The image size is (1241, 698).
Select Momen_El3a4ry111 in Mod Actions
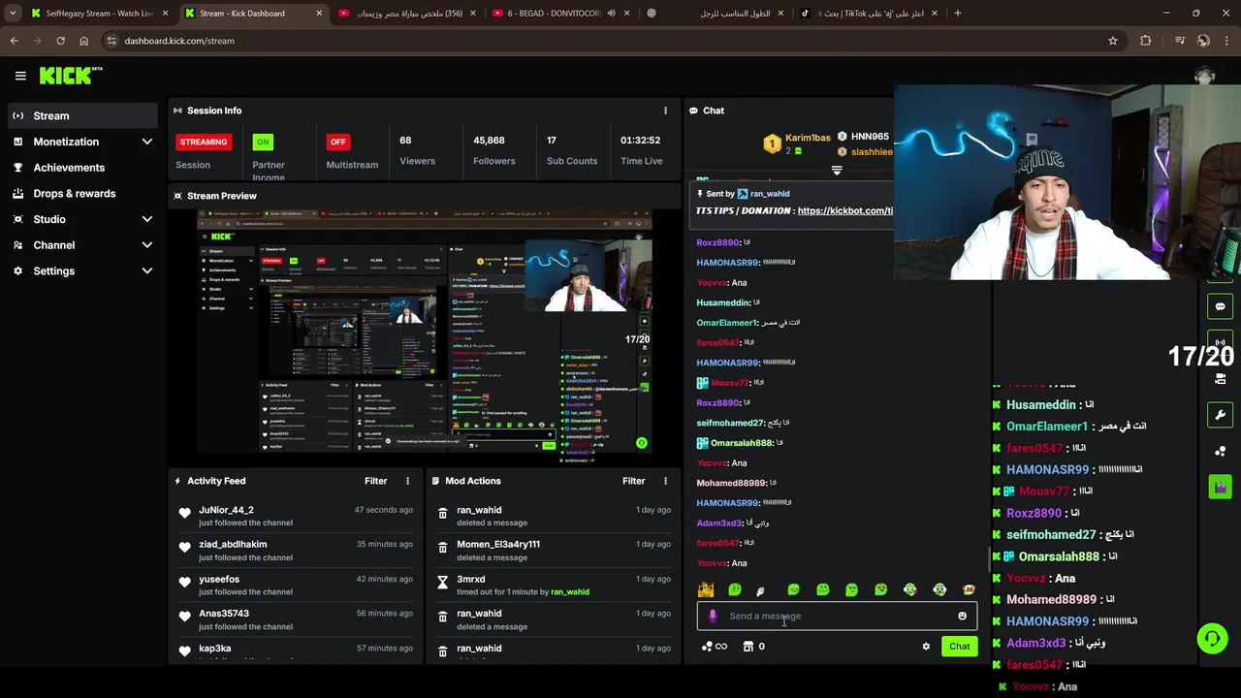[498, 545]
